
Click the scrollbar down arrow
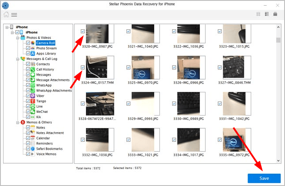(278, 160)
